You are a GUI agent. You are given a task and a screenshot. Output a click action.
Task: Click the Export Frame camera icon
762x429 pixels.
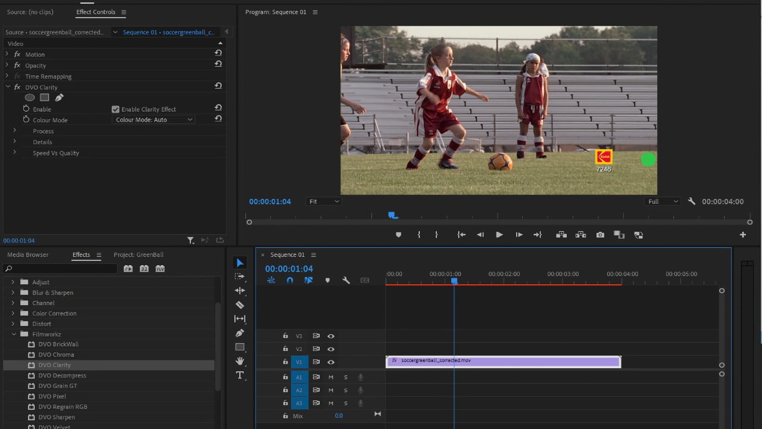coord(600,235)
